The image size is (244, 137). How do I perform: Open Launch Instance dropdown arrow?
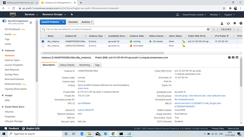point(63,22)
